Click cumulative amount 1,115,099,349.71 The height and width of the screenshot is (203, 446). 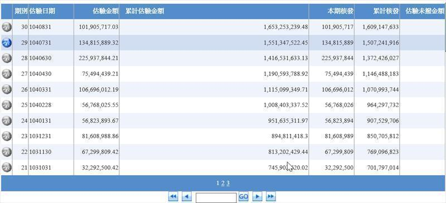[x=285, y=90]
